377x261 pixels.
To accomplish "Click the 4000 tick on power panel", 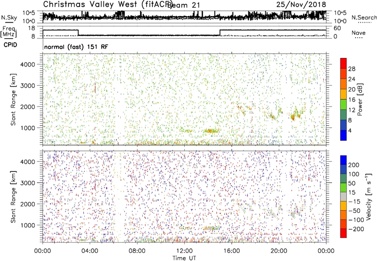I will [x=28, y=65].
